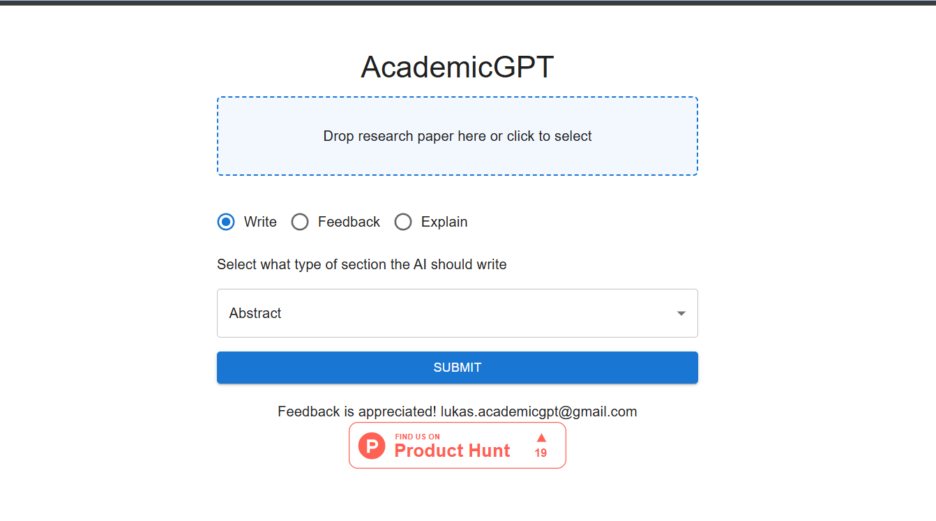The image size is (936, 521).
Task: Click the upvote count 19 on the badge
Action: (x=541, y=453)
